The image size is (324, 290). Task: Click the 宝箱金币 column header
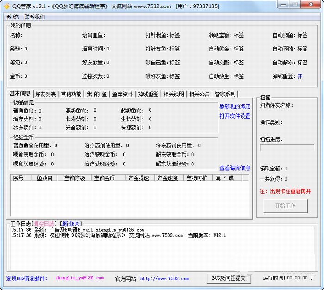point(109,178)
